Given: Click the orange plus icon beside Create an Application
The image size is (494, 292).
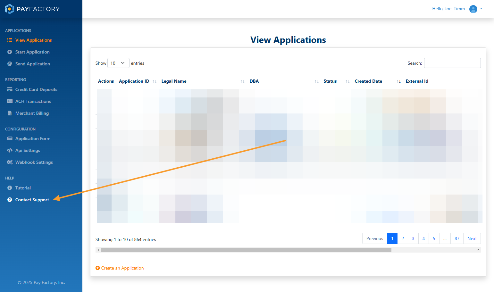Looking at the screenshot, I should tap(98, 268).
